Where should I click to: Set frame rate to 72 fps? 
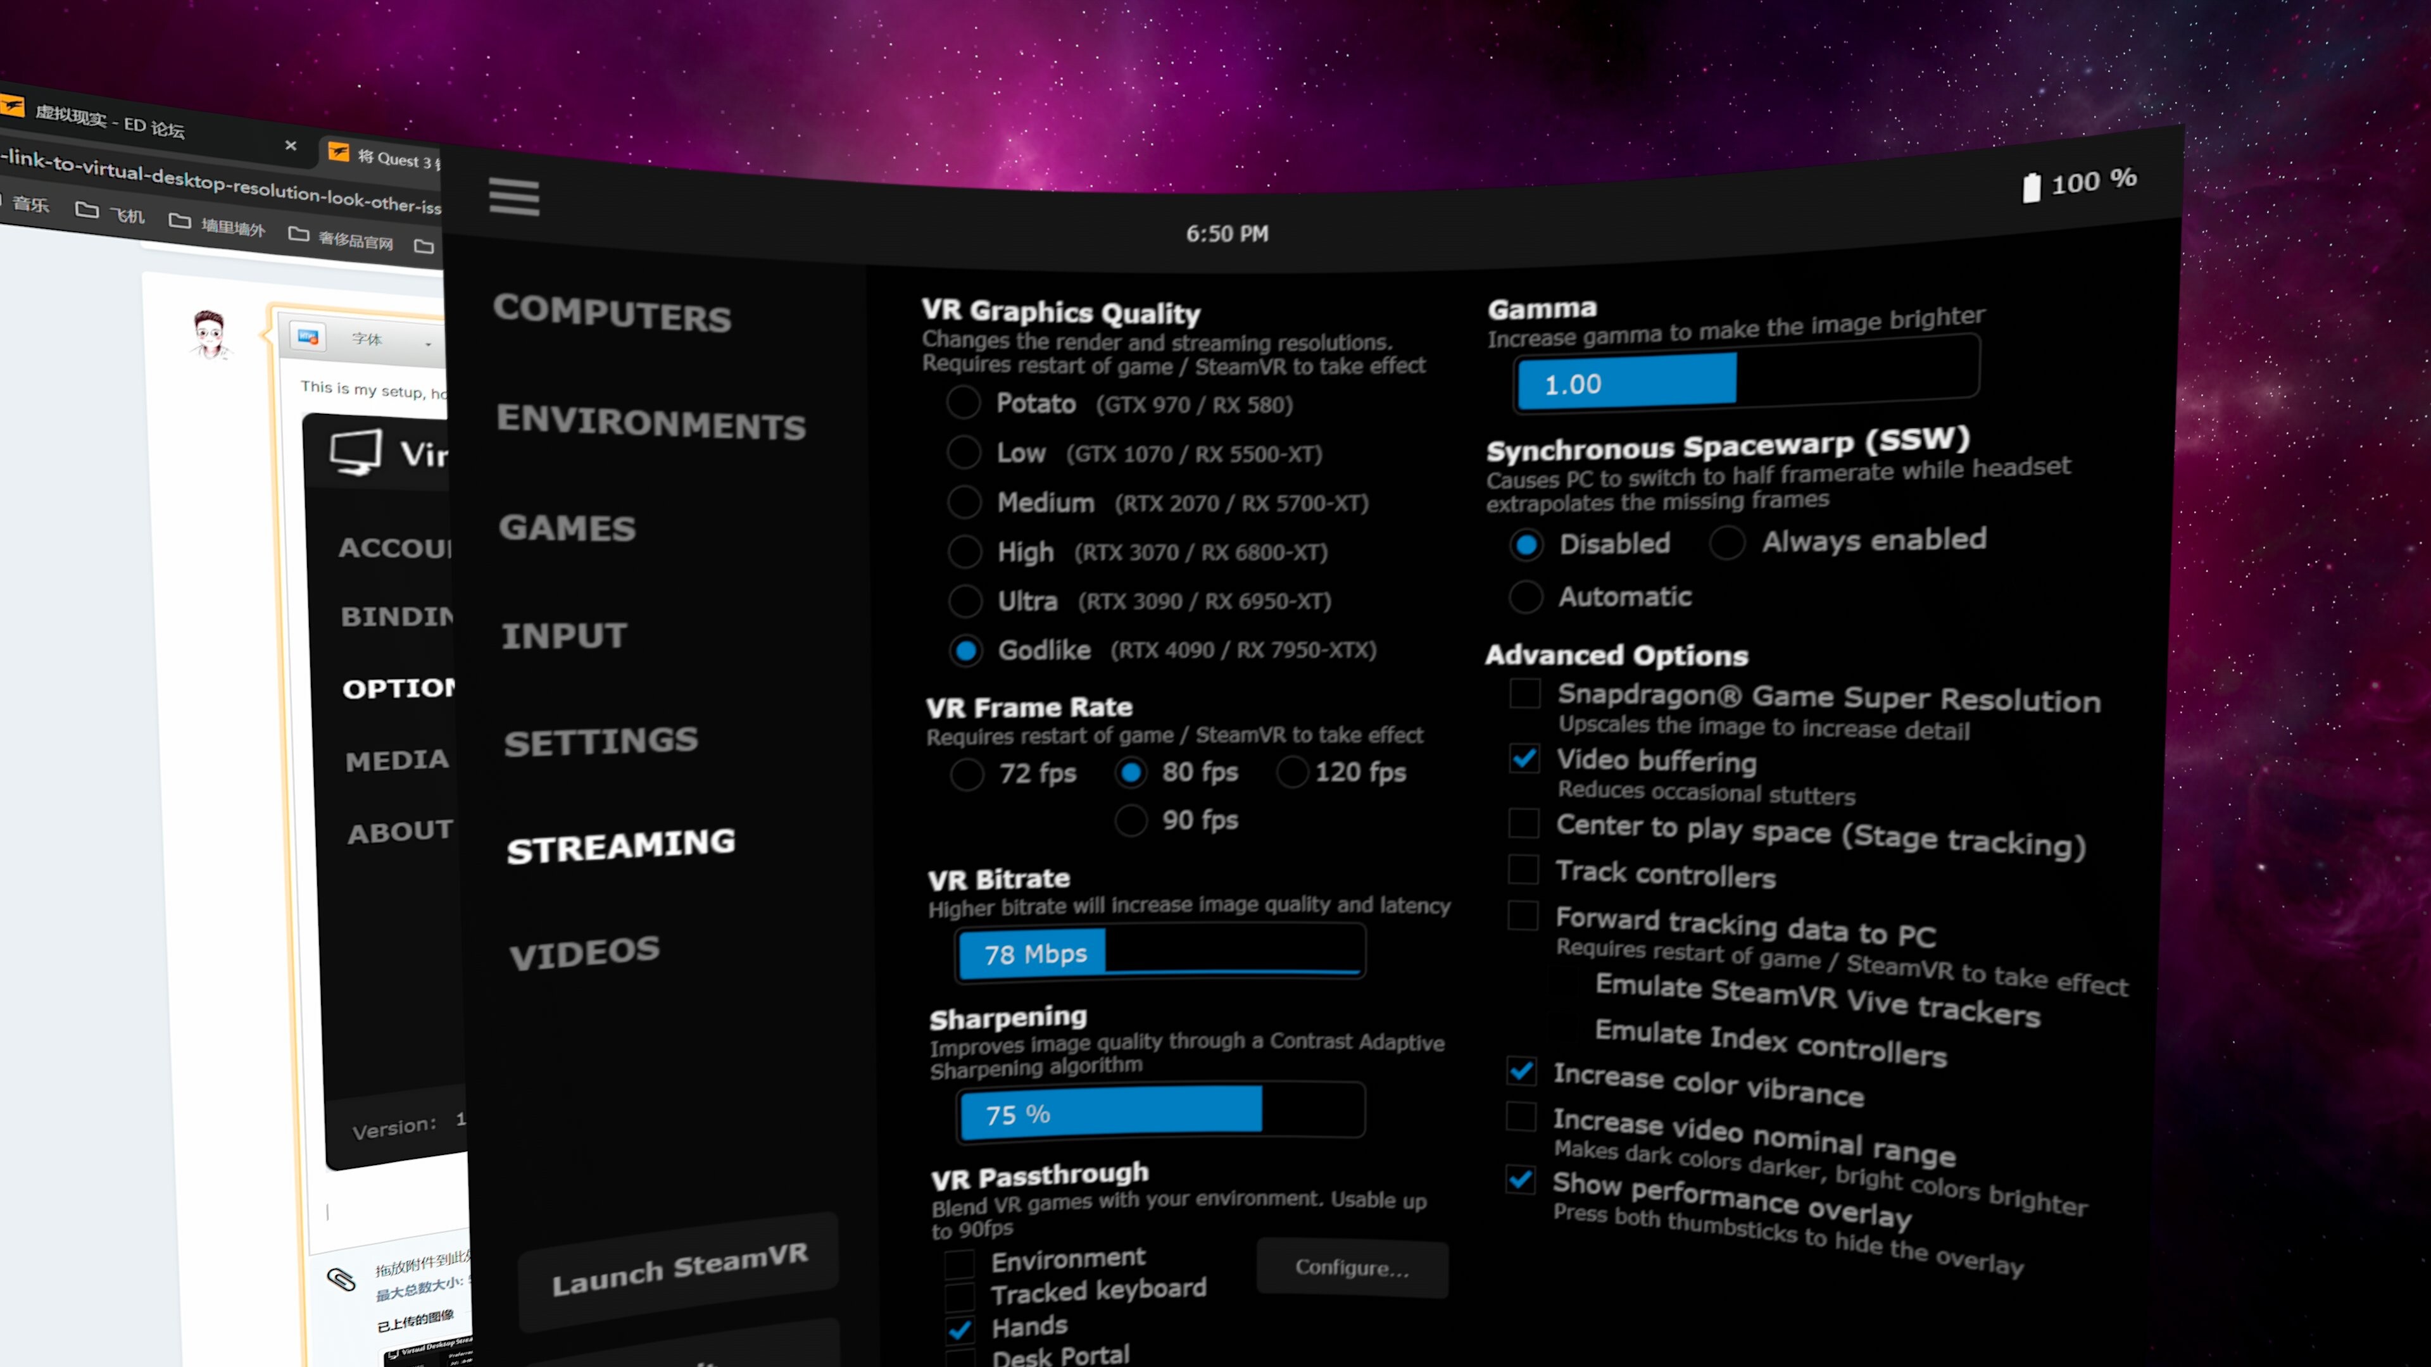coord(967,775)
